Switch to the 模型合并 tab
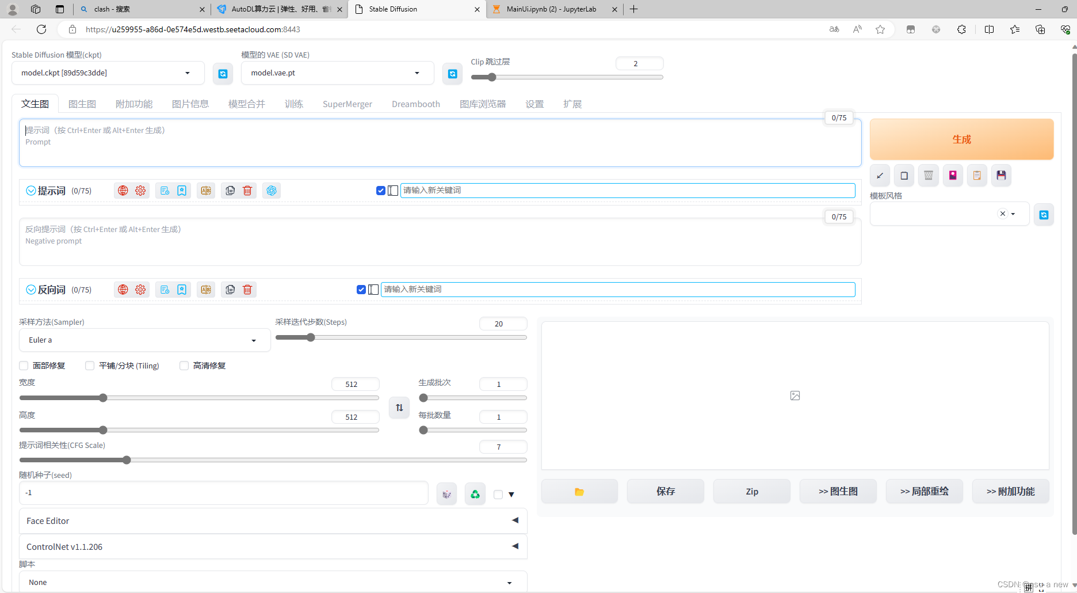This screenshot has width=1077, height=593. pyautogui.click(x=247, y=104)
